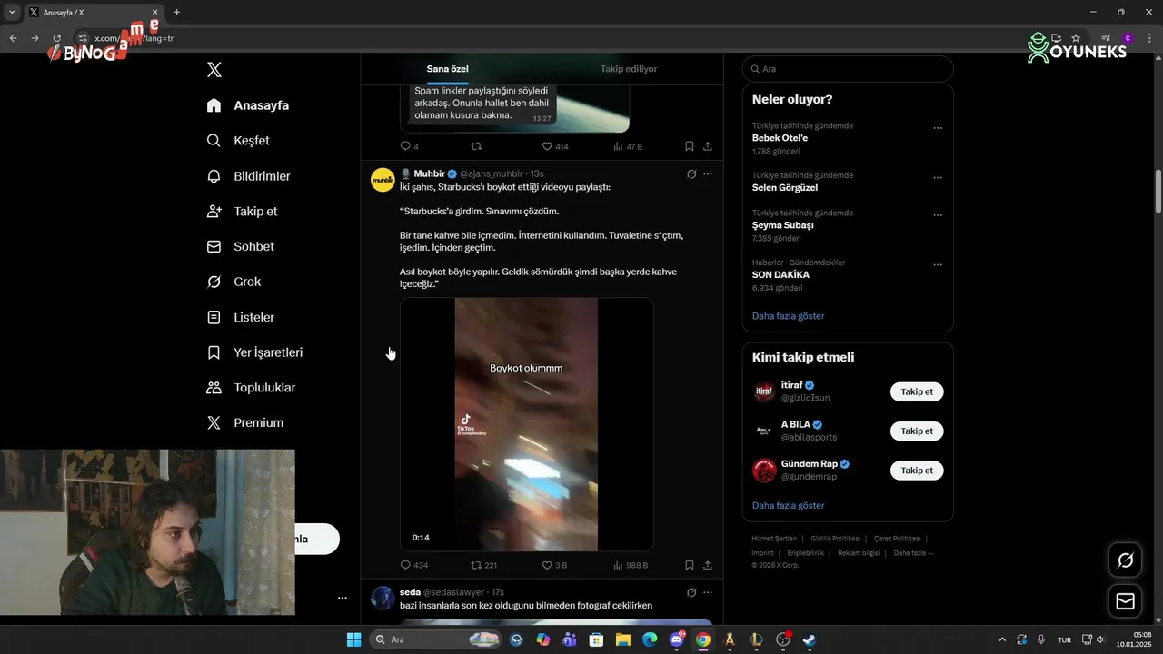
Task: Open Selen Görgüzel trend
Action: point(785,188)
